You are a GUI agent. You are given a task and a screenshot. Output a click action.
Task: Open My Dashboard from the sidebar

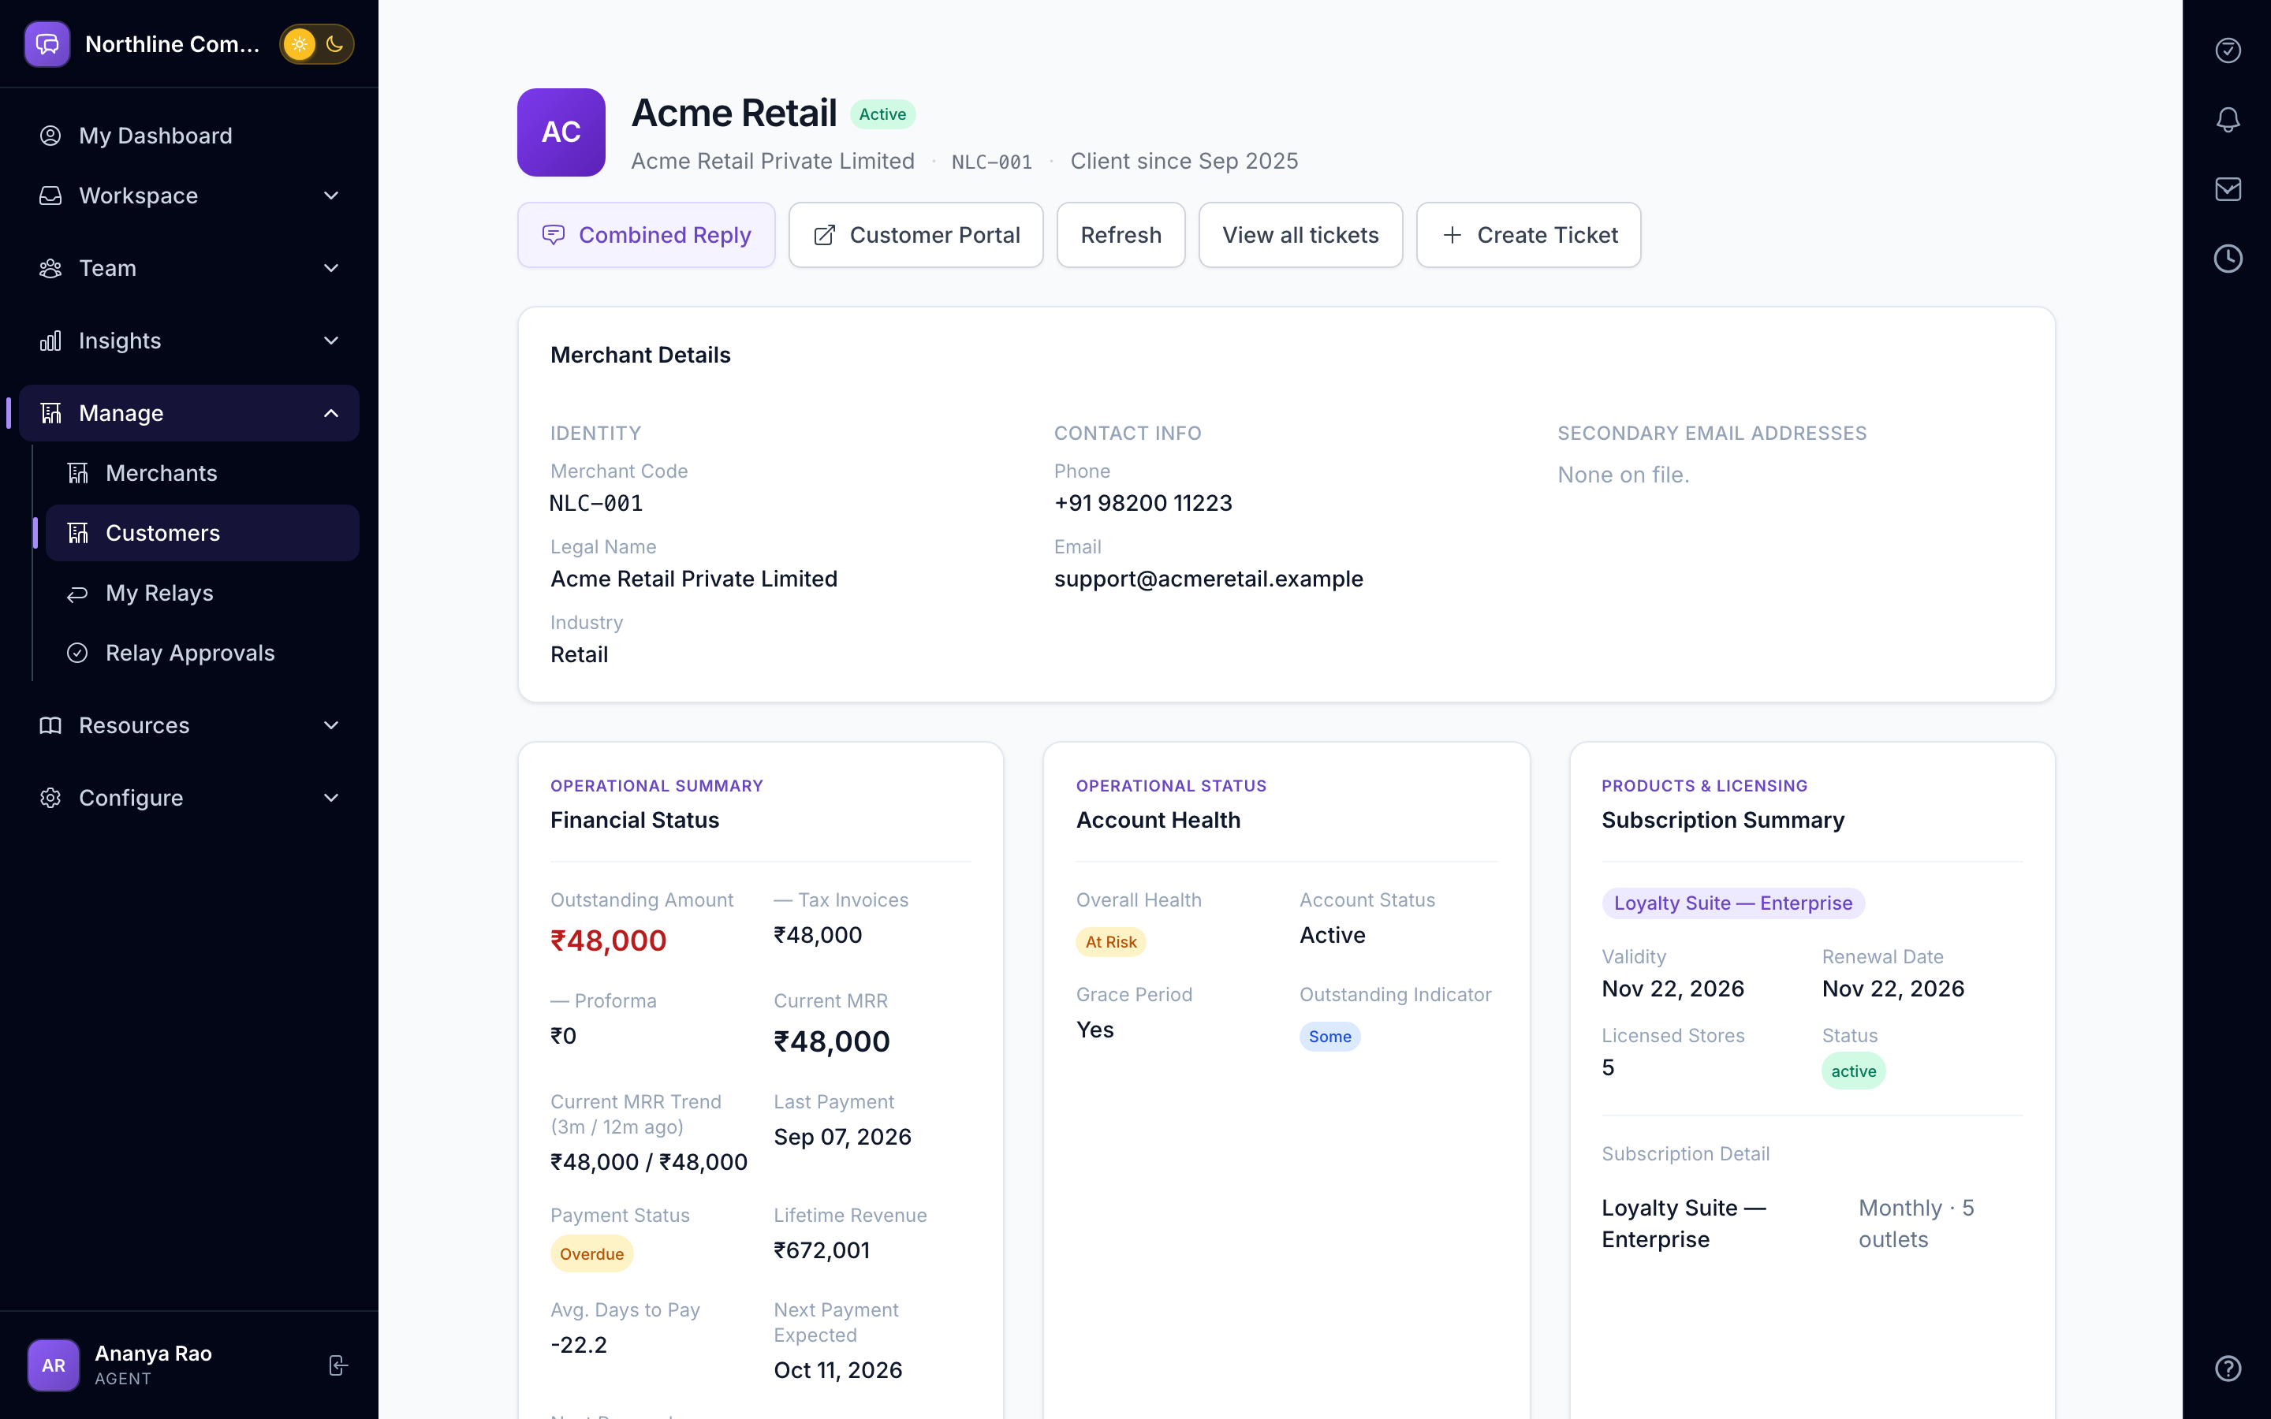click(x=188, y=135)
